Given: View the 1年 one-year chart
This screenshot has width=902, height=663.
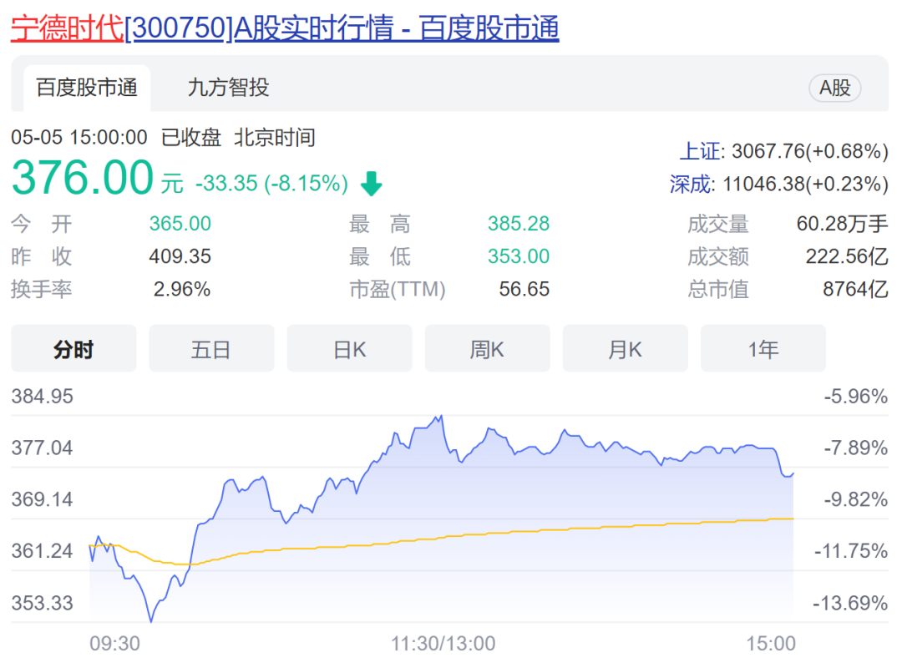Looking at the screenshot, I should point(763,349).
